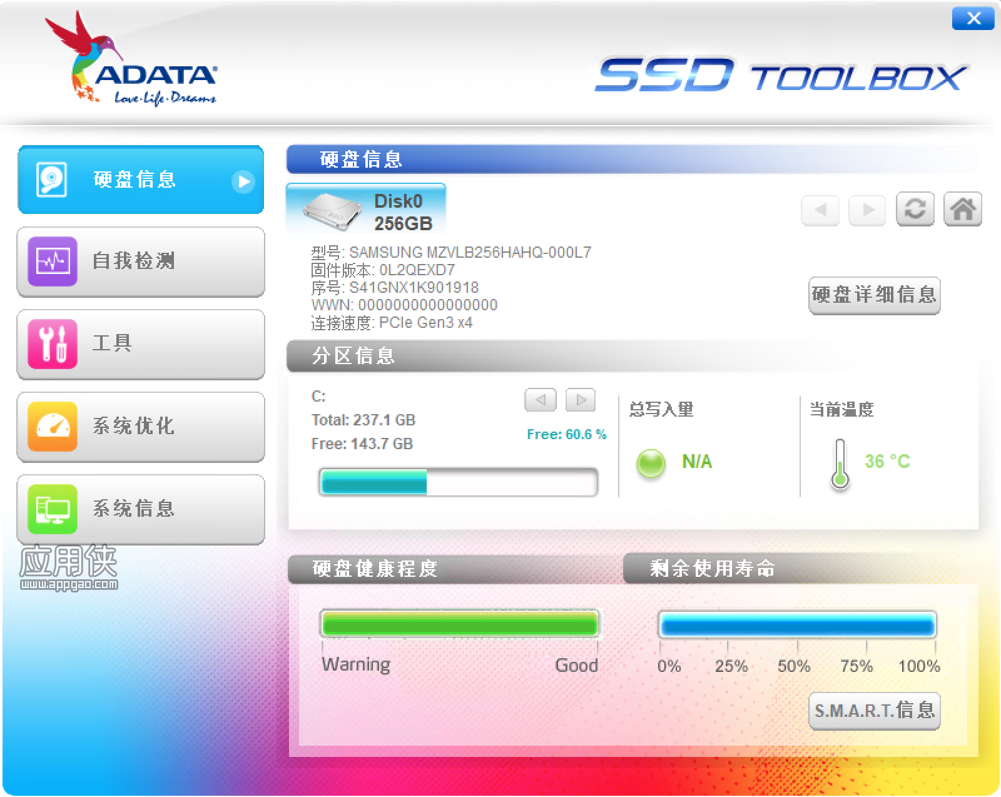Click the purple diagnostic waveform icon
1001x797 pixels.
tap(53, 261)
